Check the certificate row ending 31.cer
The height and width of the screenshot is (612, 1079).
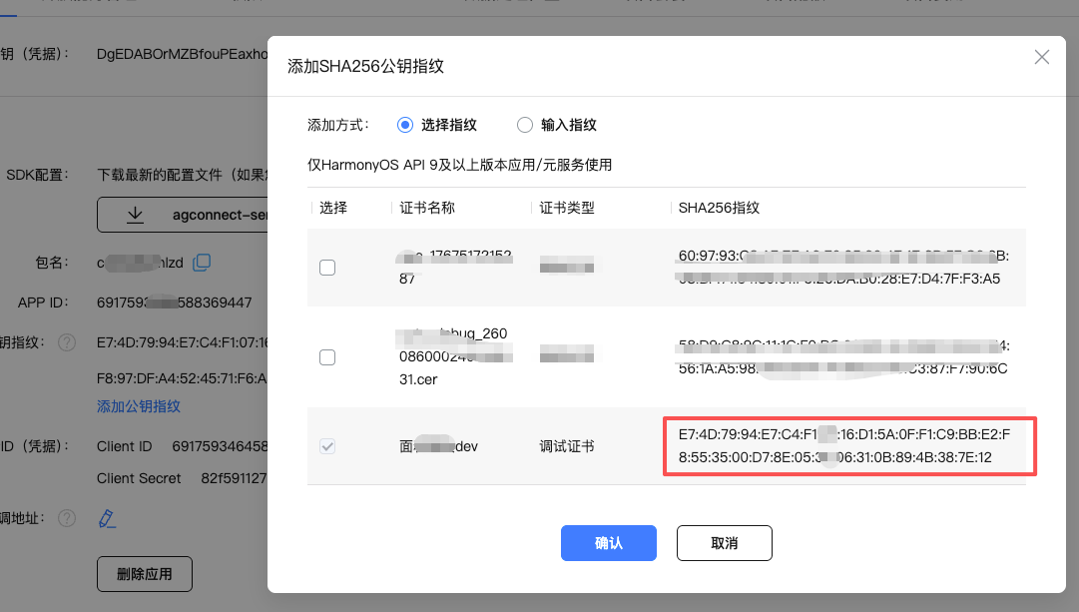pos(327,357)
